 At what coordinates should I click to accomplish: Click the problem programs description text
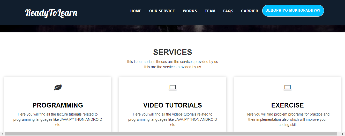288,119
